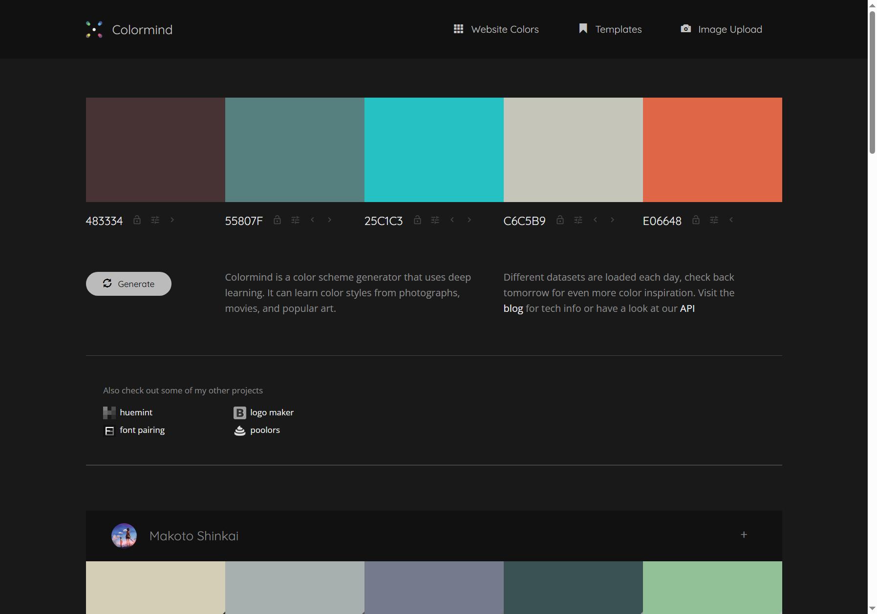Open the logo maker project link
Image resolution: width=877 pixels, height=614 pixels.
click(272, 412)
